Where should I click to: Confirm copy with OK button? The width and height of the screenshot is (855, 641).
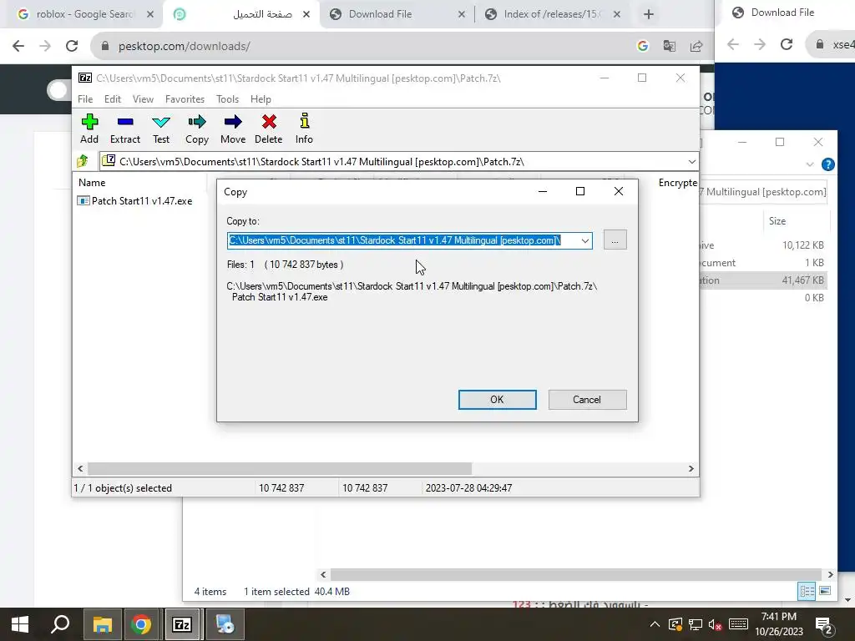coord(497,400)
